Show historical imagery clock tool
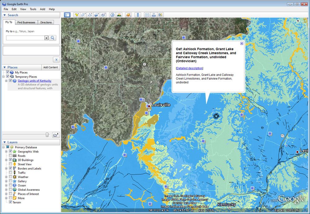The width and height of the screenshot is (310, 214). point(112,15)
